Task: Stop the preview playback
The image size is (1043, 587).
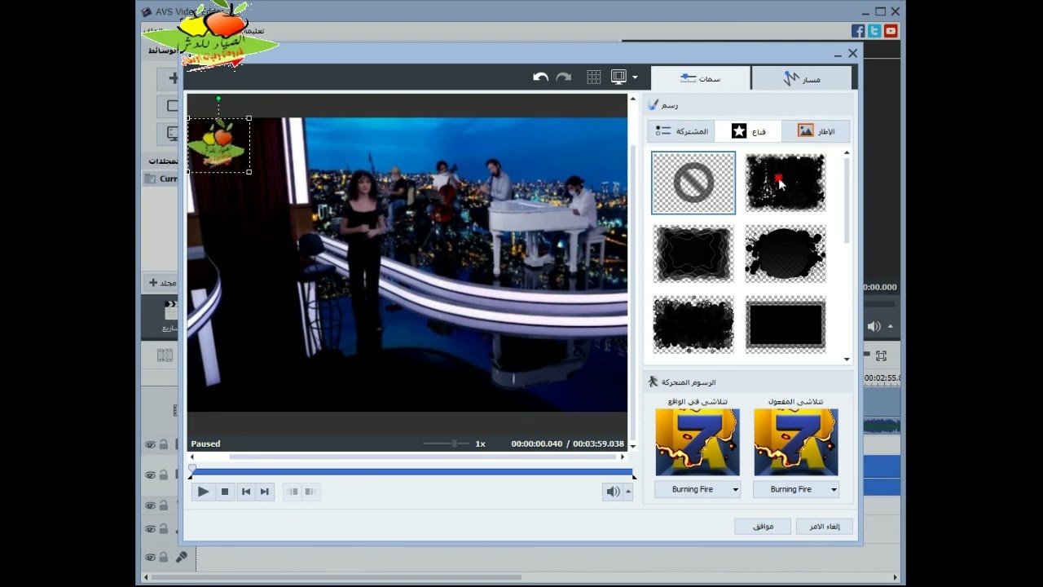Action: 225,492
